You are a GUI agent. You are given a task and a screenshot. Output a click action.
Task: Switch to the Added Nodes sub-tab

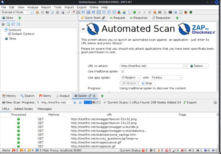(23, 109)
